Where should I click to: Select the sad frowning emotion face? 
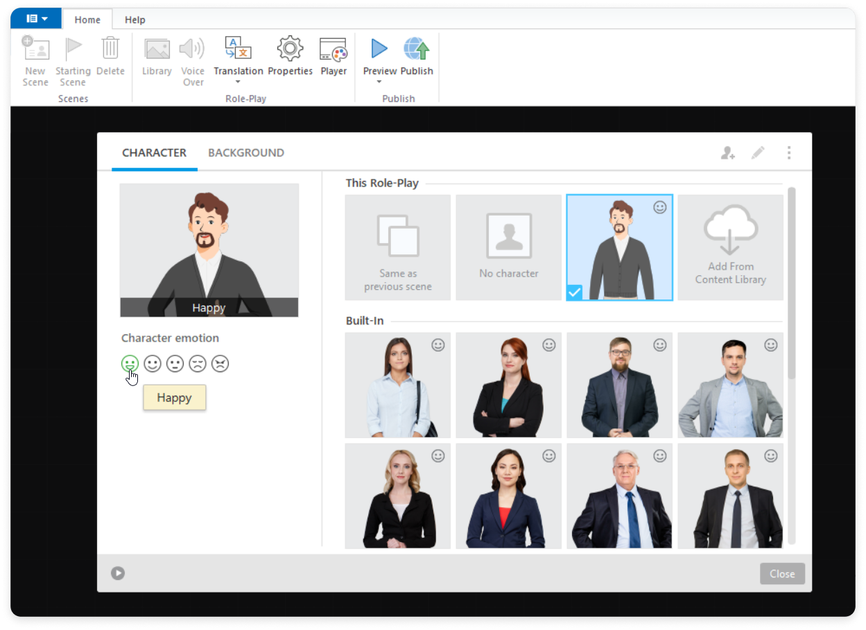198,363
